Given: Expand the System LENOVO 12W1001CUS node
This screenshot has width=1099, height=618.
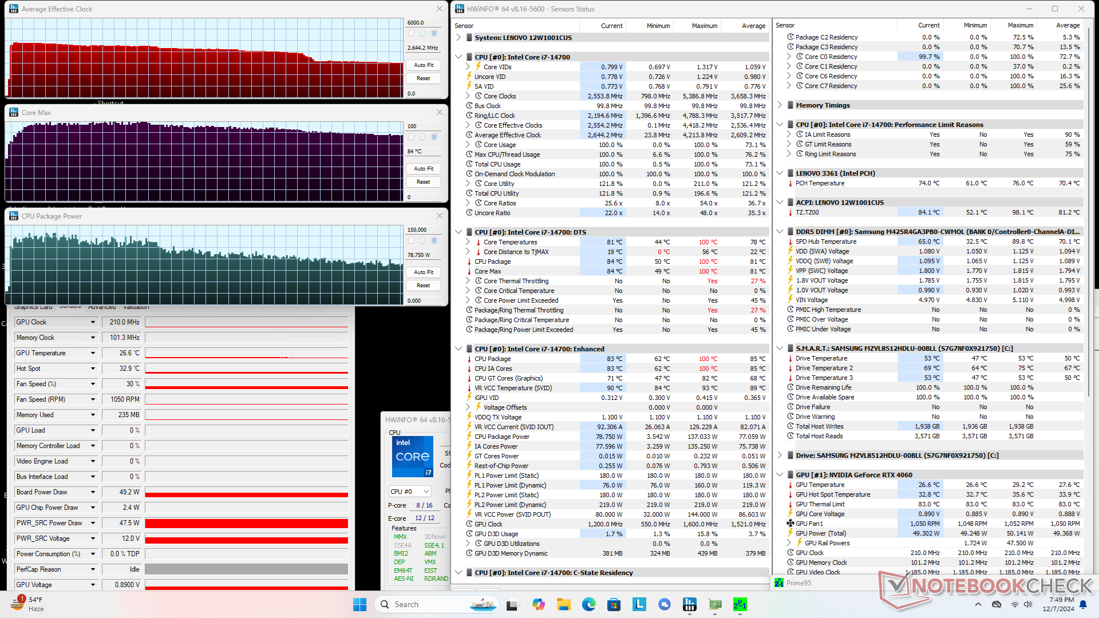Looking at the screenshot, I should point(458,38).
